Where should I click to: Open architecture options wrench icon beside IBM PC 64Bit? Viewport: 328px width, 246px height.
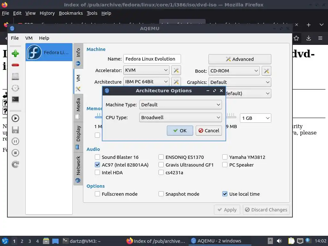coord(176,82)
